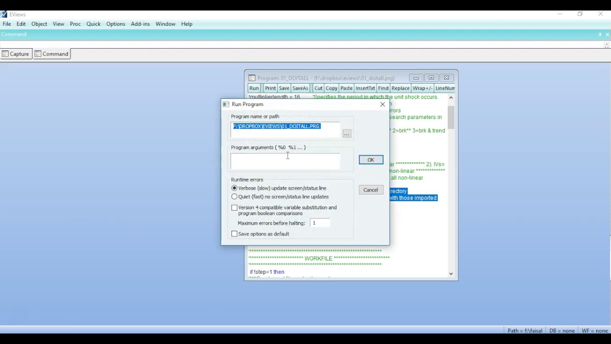The height and width of the screenshot is (344, 611).
Task: Click Run in program toolbar
Action: (254, 88)
